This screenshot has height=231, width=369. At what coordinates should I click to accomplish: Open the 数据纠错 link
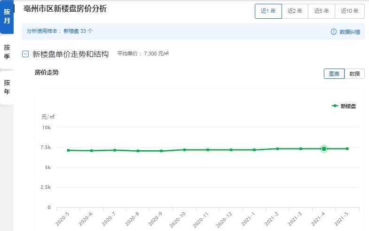[x=350, y=32]
